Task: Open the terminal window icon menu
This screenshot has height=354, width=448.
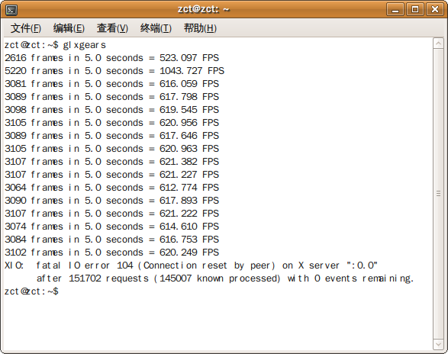Action: pyautogui.click(x=11, y=10)
